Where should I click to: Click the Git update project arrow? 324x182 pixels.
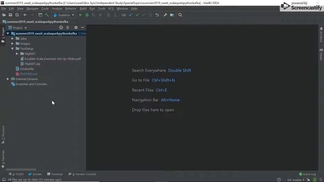pyautogui.click(x=131, y=15)
